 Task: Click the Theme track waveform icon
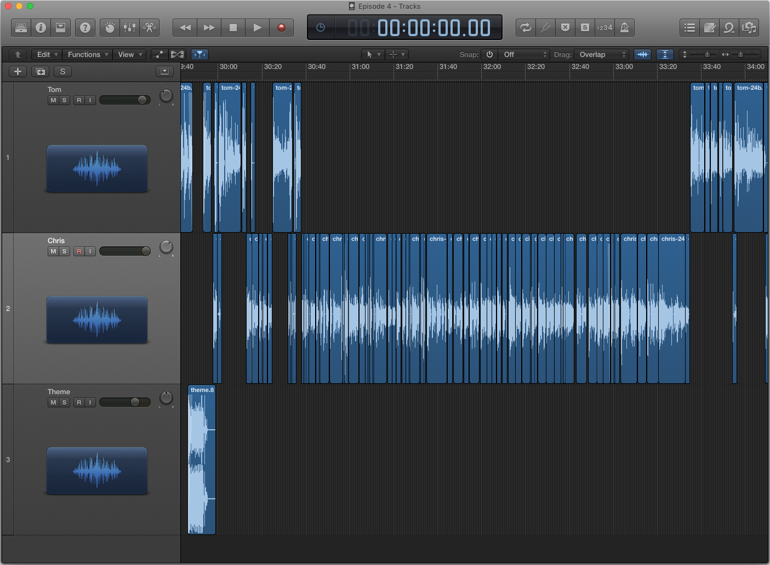click(97, 471)
